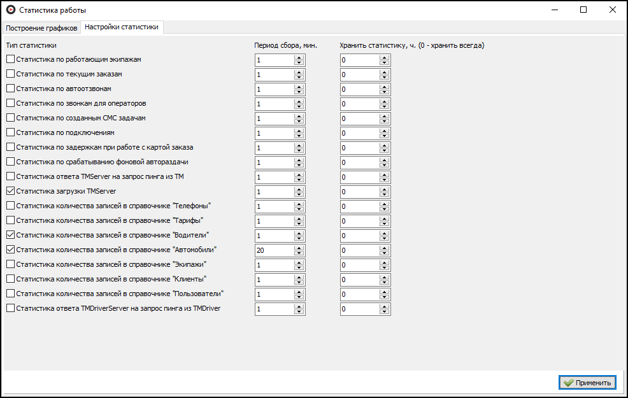Disable "Водители" directory records statistics
Viewport: 628px width, 398px height.
10,235
